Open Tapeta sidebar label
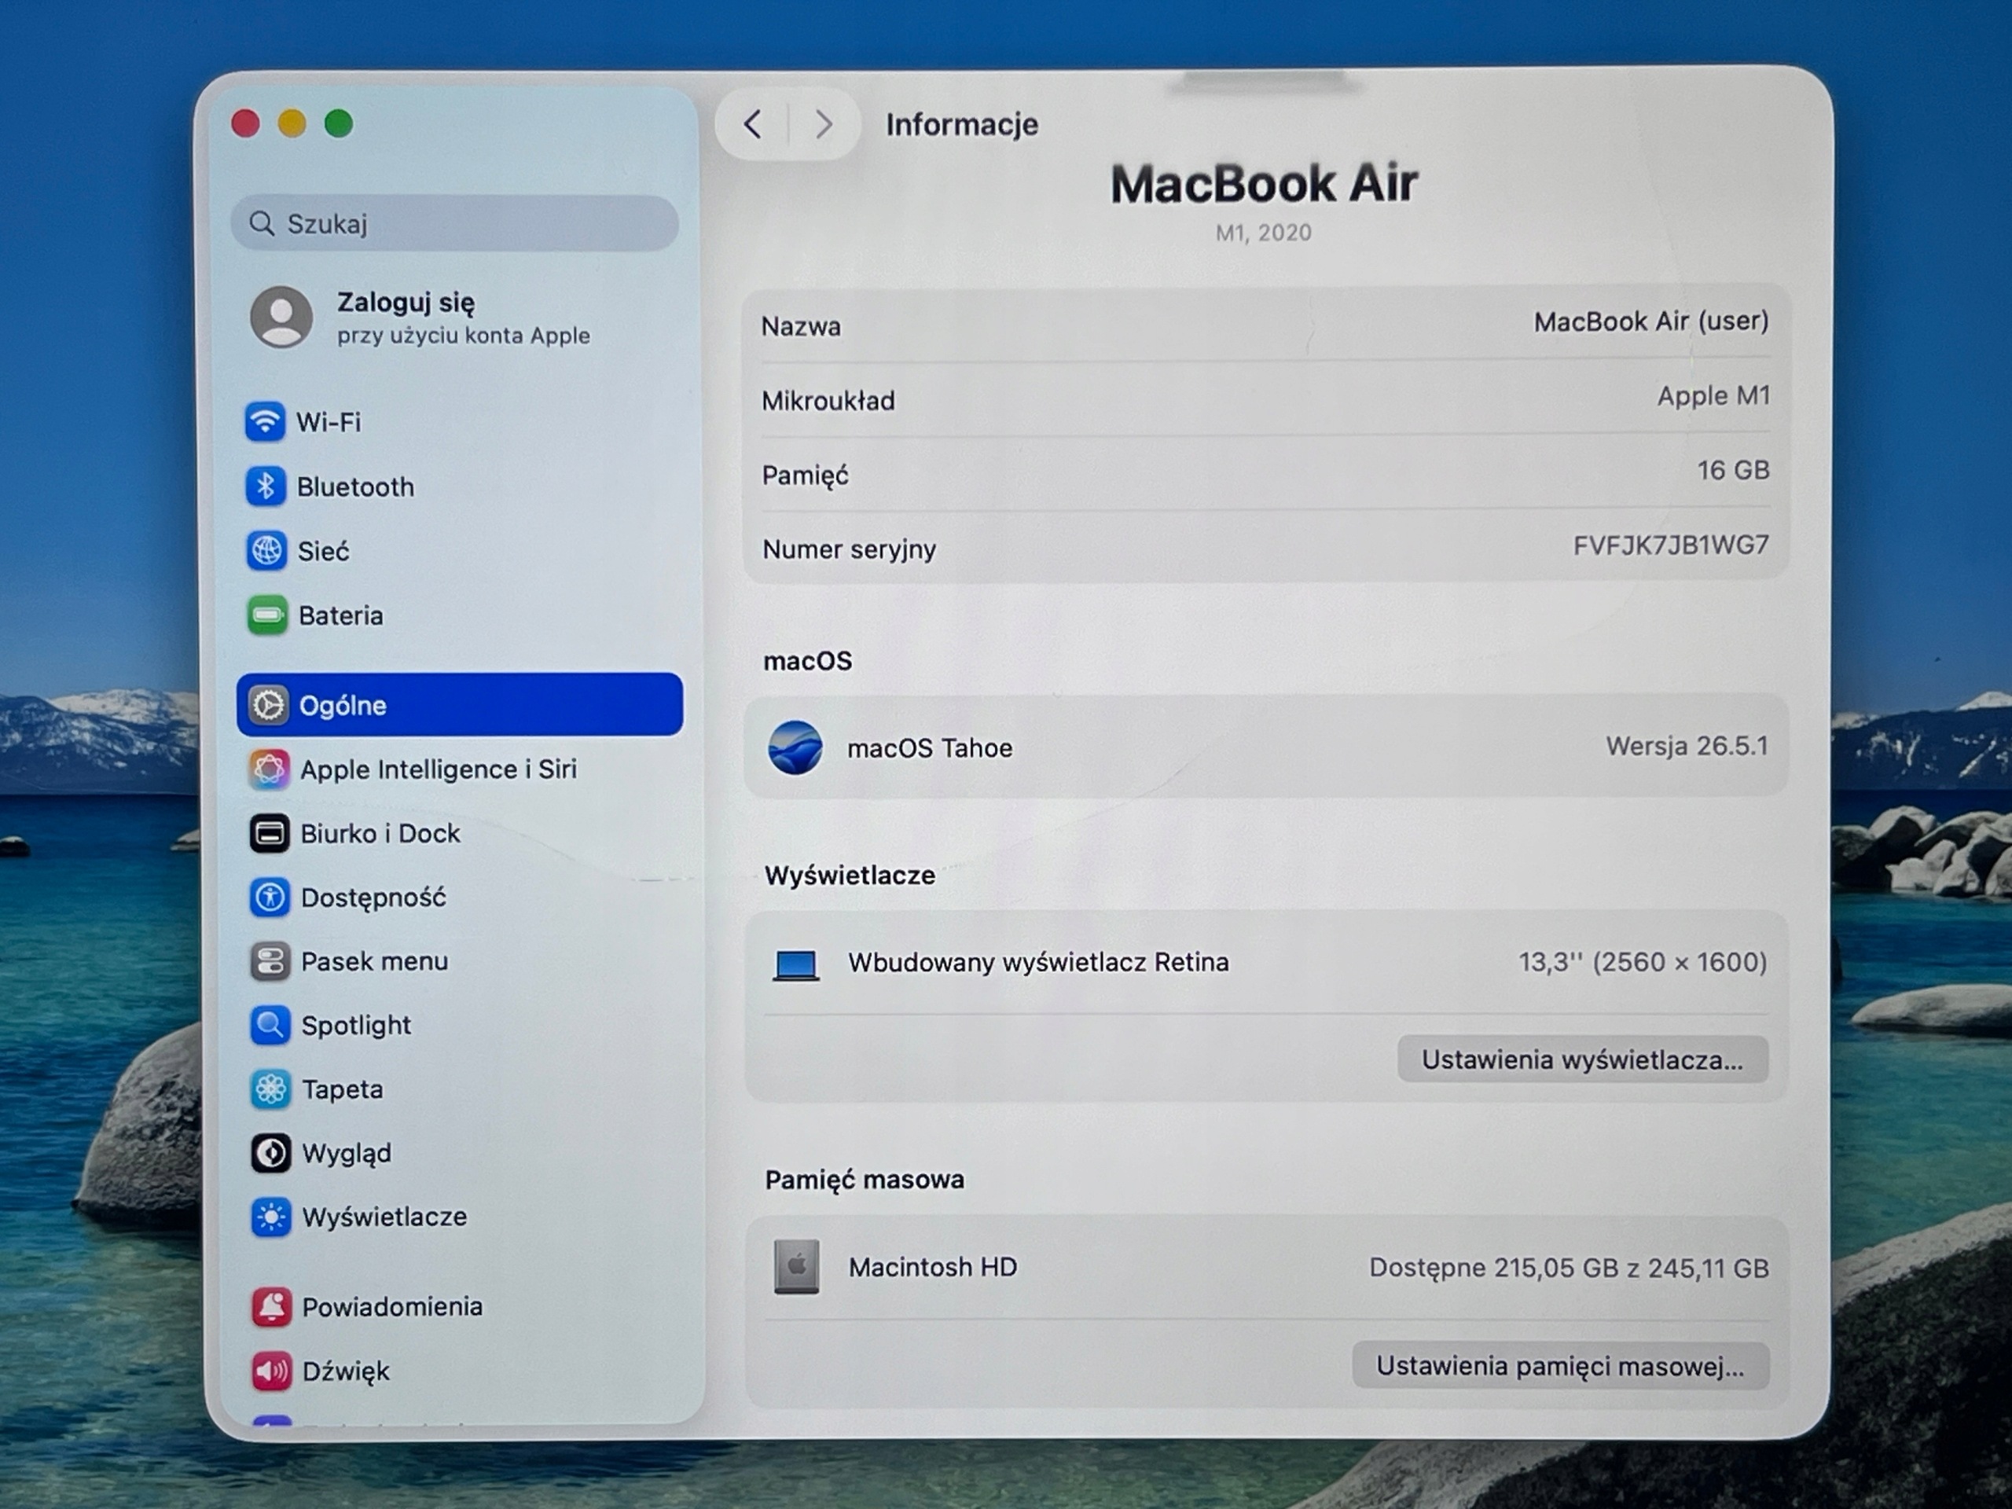The height and width of the screenshot is (1509, 2012). coord(343,1089)
